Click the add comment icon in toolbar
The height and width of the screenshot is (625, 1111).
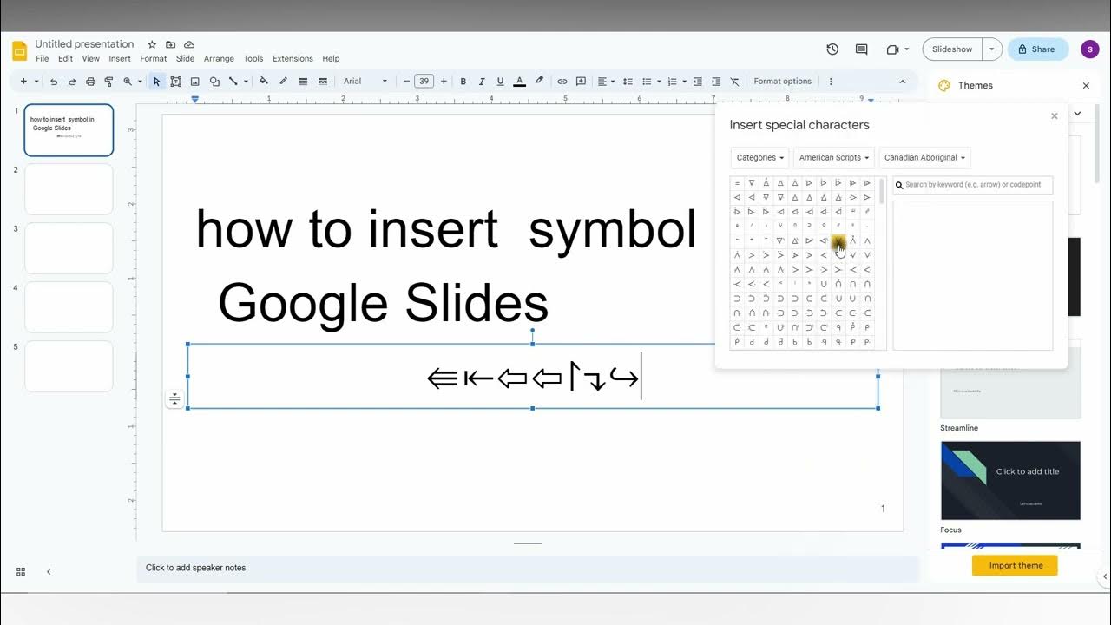582,82
